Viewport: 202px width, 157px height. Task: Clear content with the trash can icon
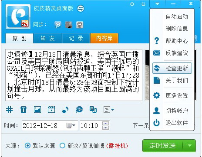click(24, 109)
